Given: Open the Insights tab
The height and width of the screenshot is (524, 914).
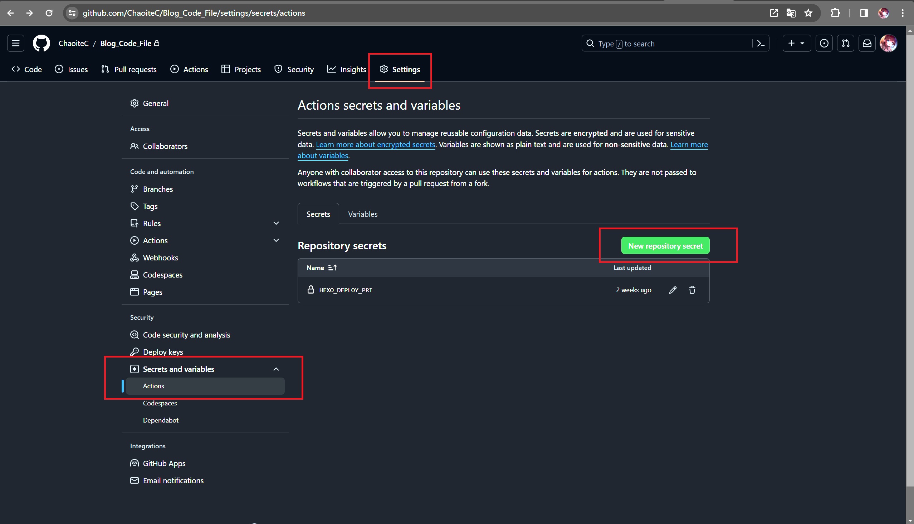Looking at the screenshot, I should [346, 69].
